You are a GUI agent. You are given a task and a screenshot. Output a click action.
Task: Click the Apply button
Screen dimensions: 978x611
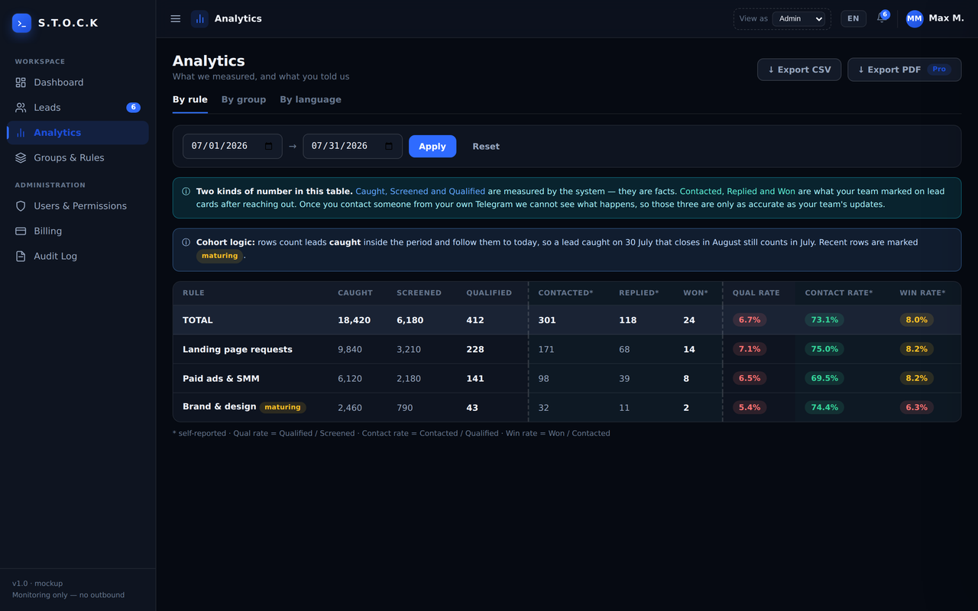tap(432, 147)
